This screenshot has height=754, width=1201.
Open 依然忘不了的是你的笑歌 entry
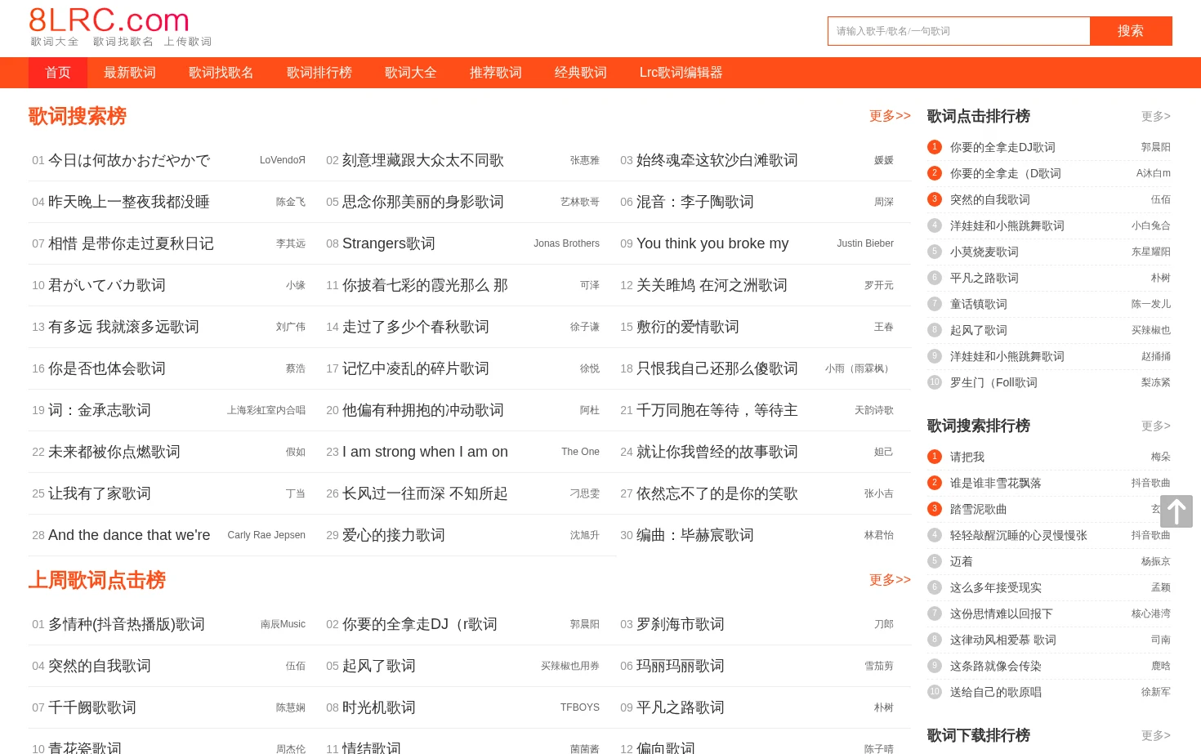[717, 493]
